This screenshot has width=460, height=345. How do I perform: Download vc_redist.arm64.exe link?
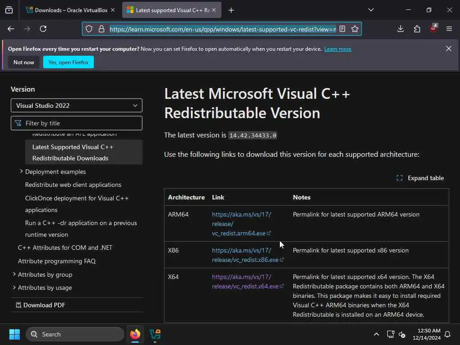(x=241, y=224)
